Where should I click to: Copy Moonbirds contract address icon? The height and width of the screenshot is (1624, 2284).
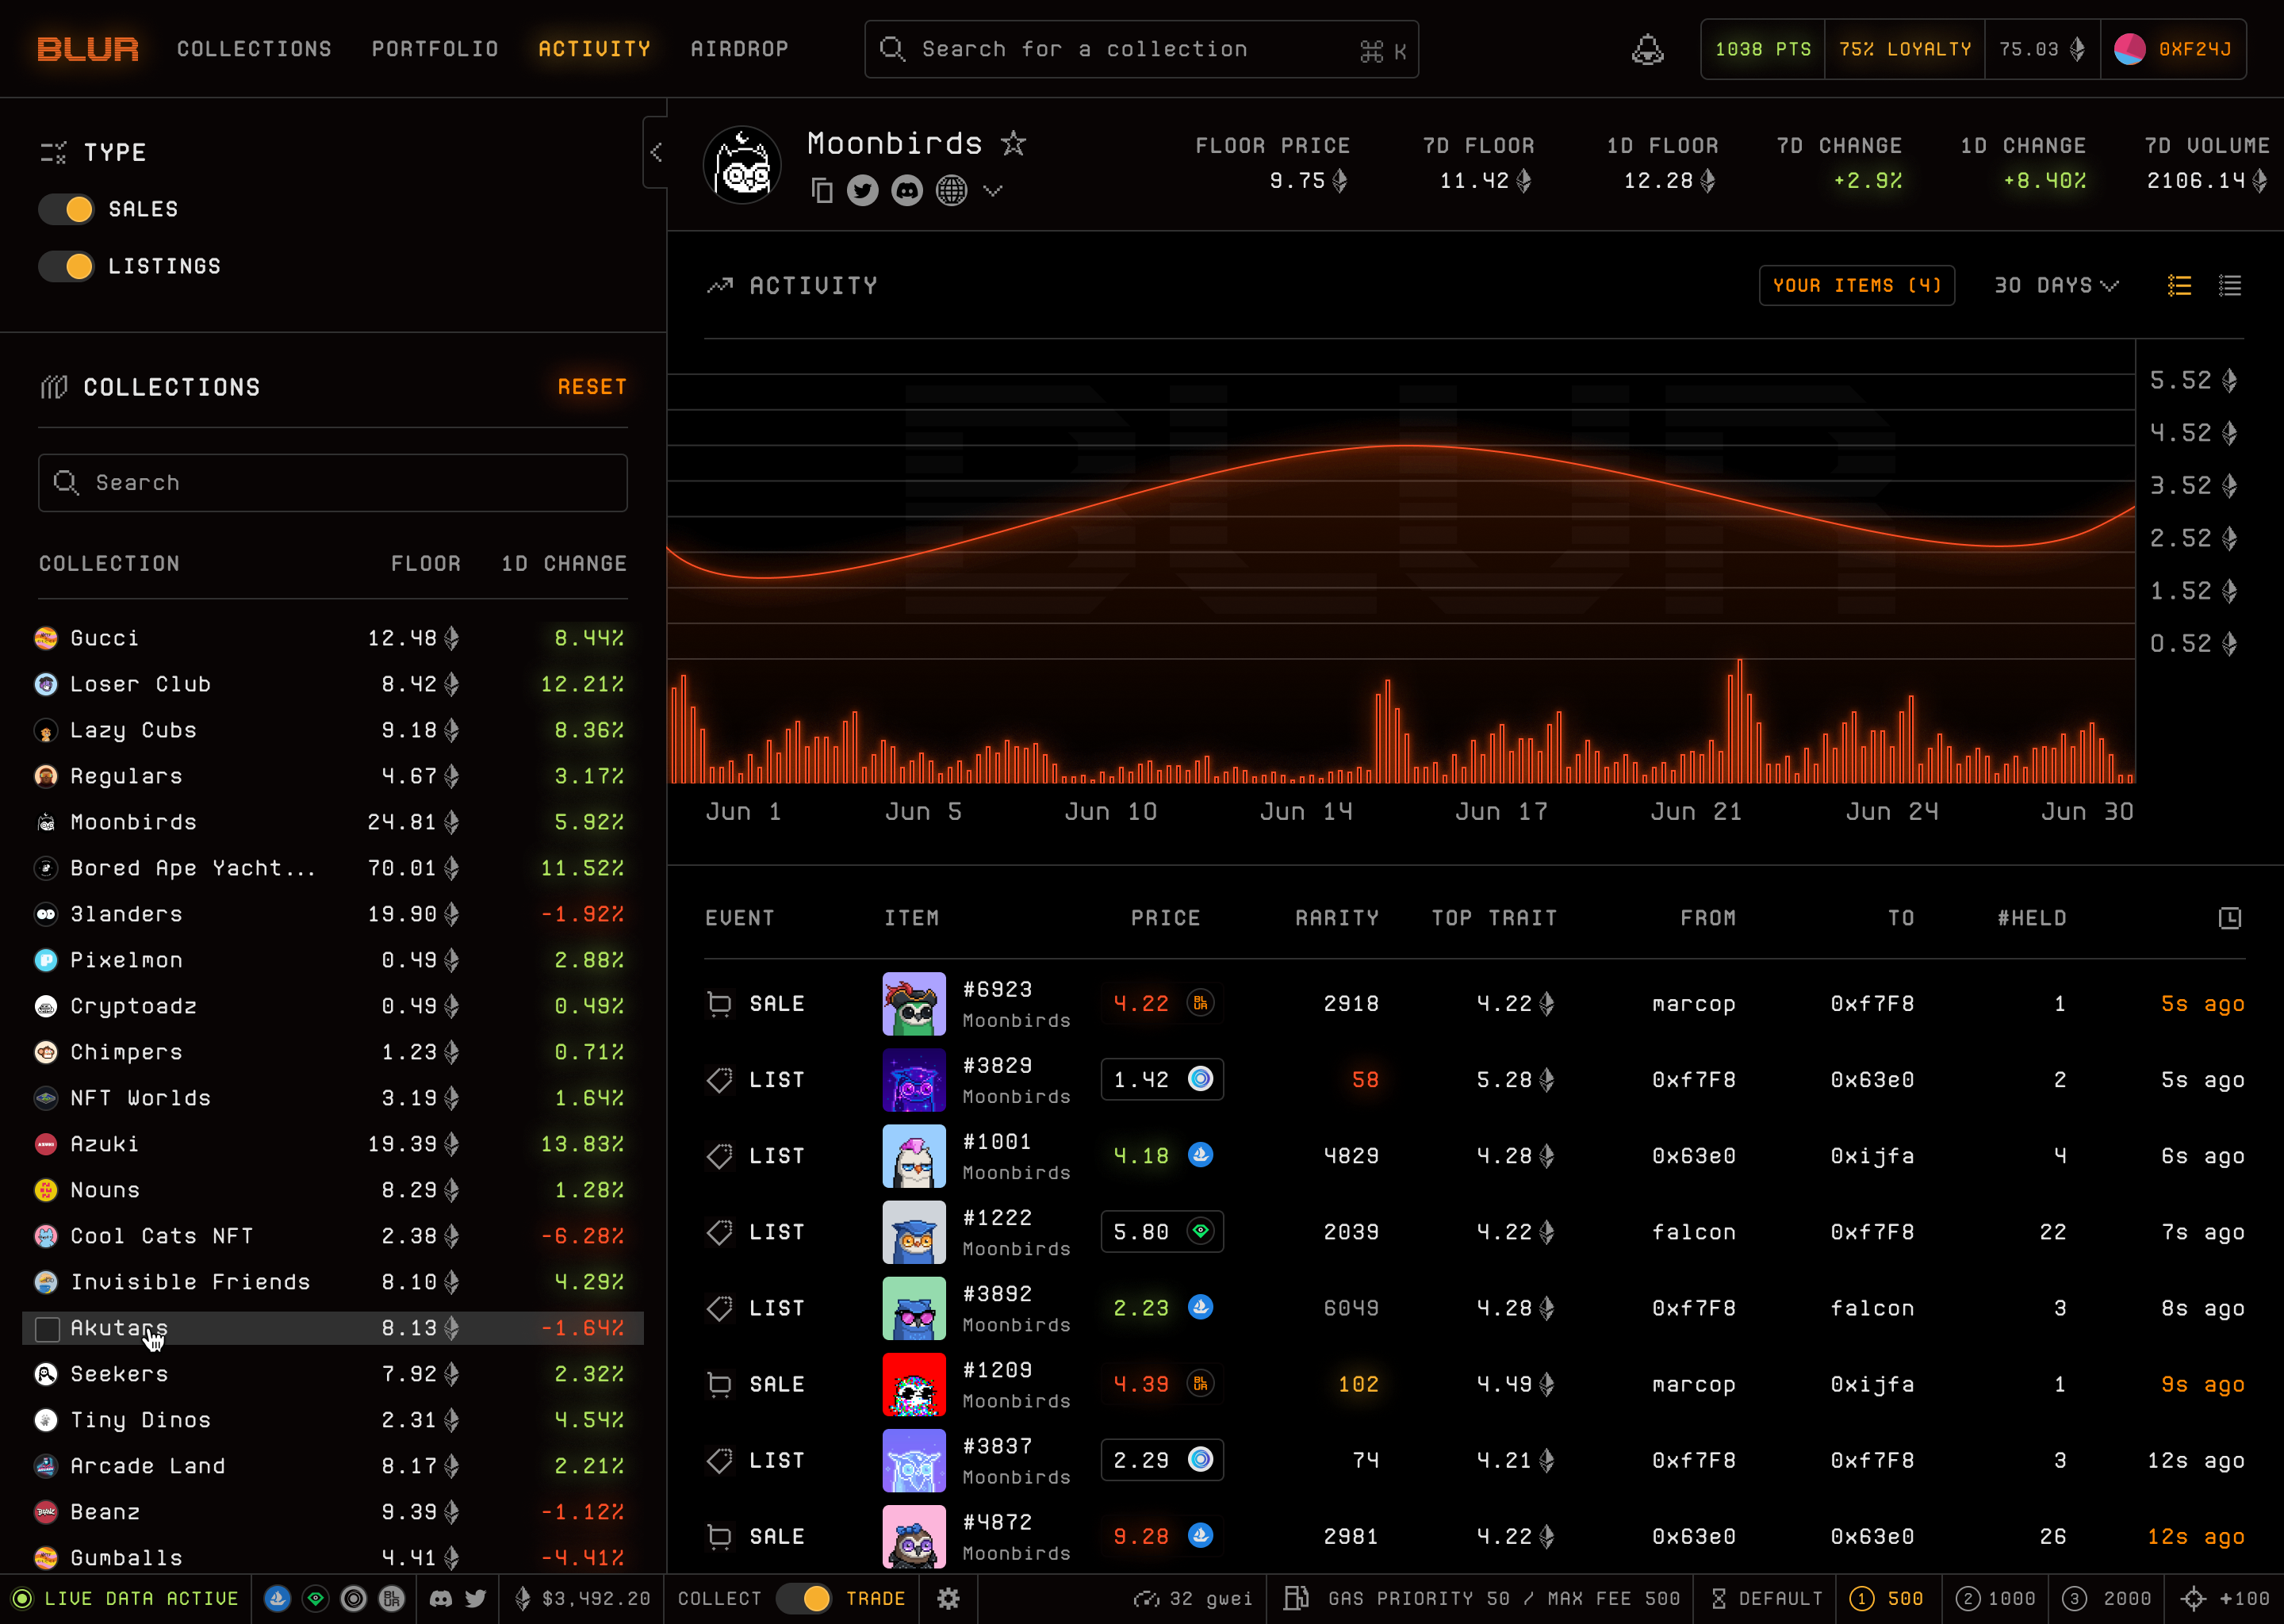coord(822,190)
